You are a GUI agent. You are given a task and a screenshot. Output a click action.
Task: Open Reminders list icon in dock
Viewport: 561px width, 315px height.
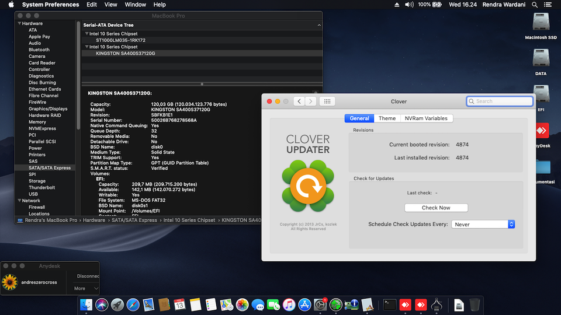click(211, 304)
